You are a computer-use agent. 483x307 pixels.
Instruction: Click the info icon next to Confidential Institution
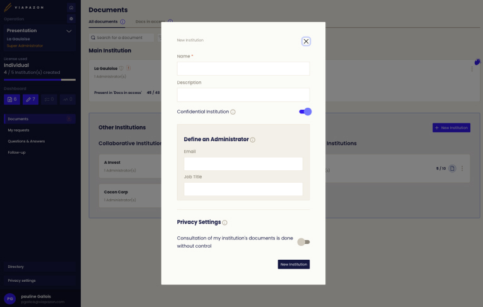[x=233, y=112]
